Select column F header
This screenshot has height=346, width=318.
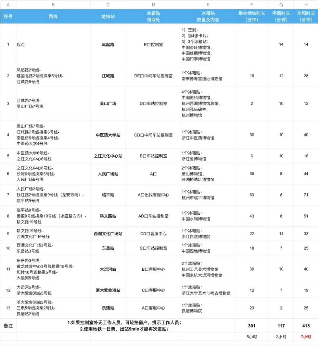pyautogui.click(x=252, y=5)
